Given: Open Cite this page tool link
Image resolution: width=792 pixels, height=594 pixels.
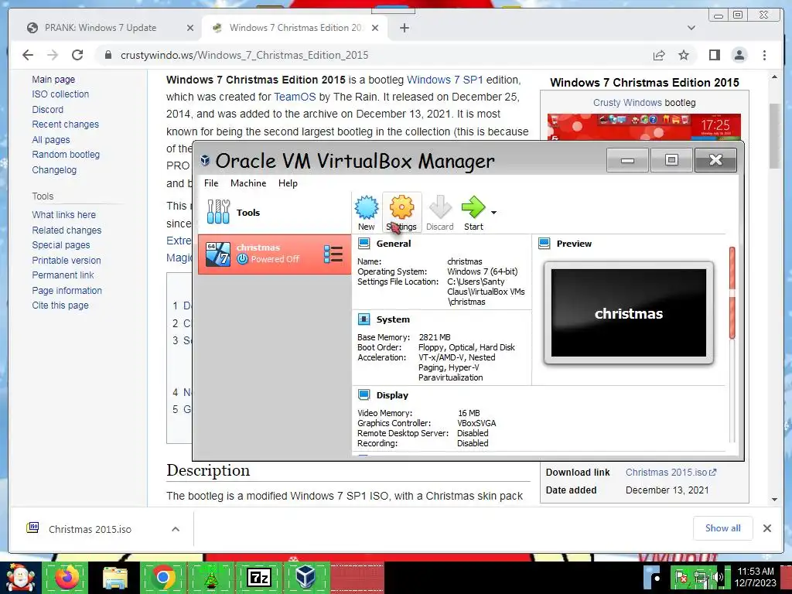Looking at the screenshot, I should pos(60,305).
